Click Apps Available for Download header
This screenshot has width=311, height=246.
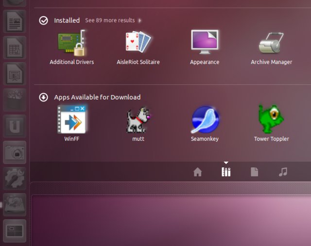[x=97, y=97]
